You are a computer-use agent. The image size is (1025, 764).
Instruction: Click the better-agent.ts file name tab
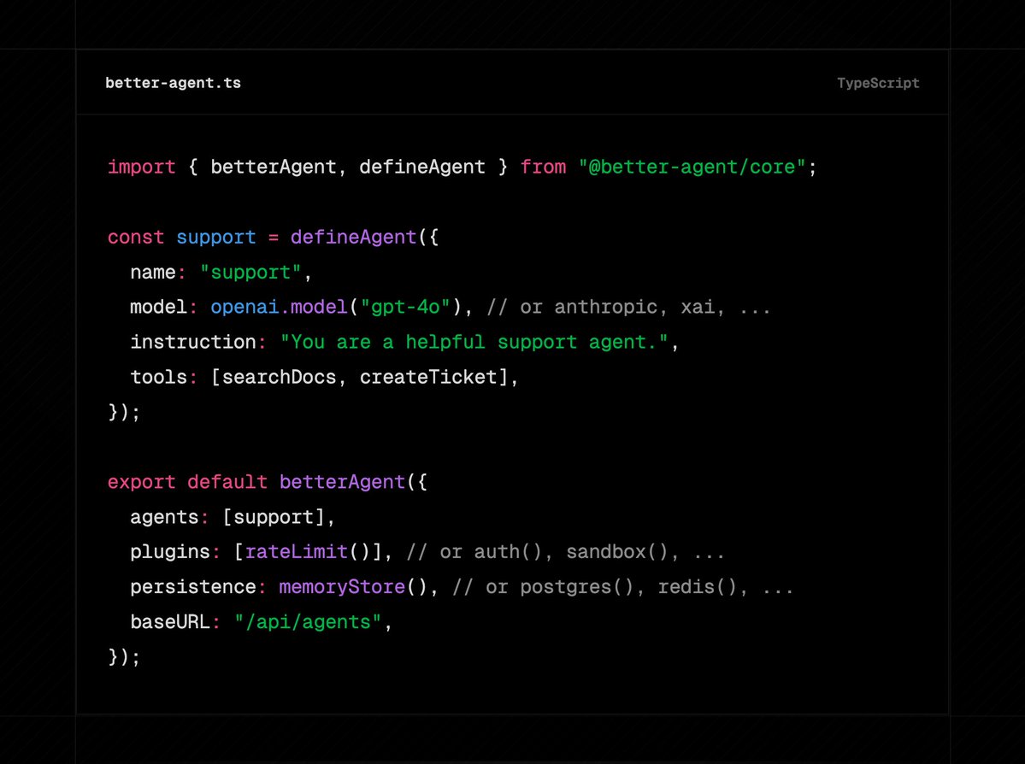[x=173, y=83]
